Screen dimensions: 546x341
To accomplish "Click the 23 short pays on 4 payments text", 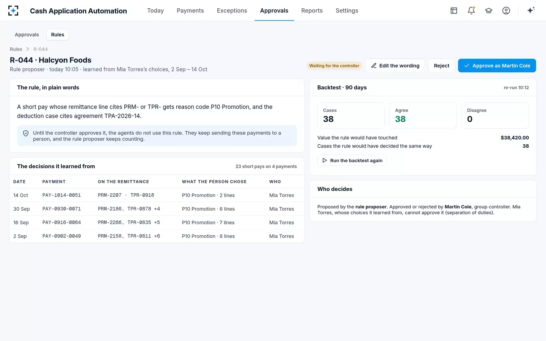I will pyautogui.click(x=266, y=166).
